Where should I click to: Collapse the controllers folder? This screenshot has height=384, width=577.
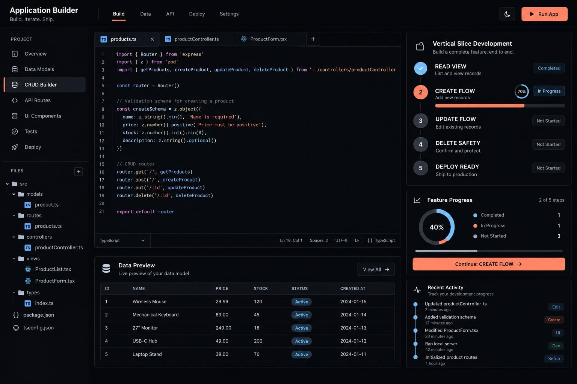pos(14,237)
